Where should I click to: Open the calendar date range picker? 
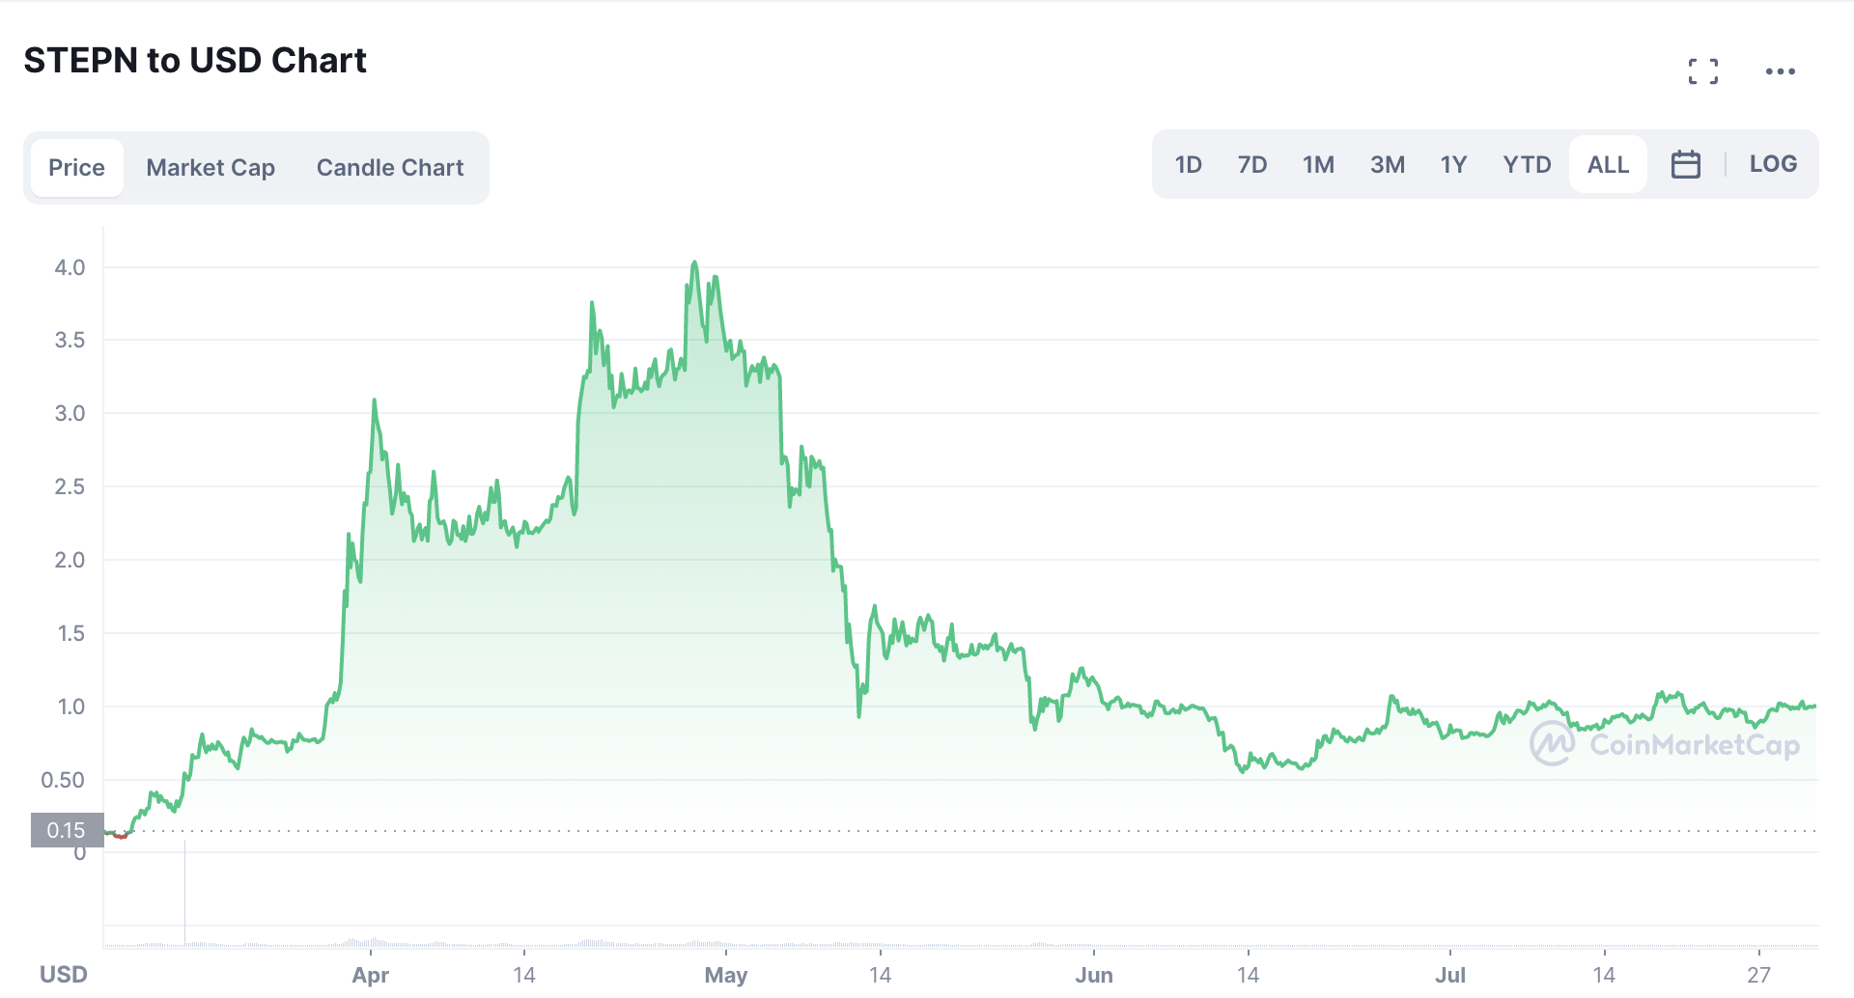pos(1685,165)
